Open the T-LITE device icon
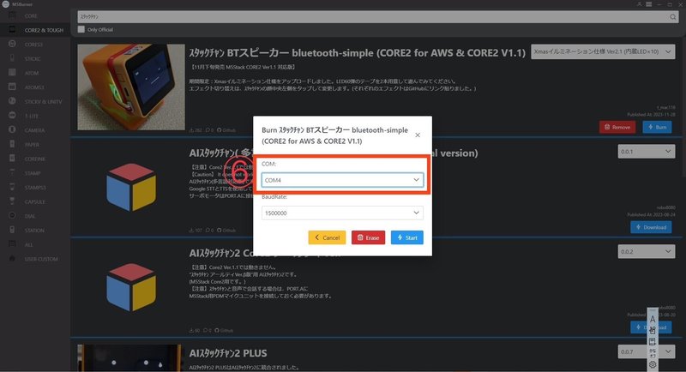686x372 pixels. [x=12, y=116]
